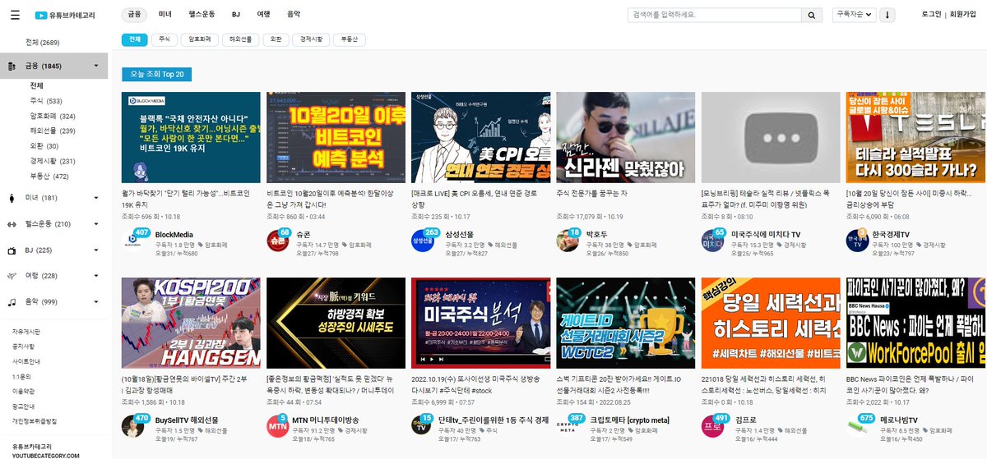The width and height of the screenshot is (987, 459).
Task: Select the 미녀 tab in top navigation
Action: (165, 15)
